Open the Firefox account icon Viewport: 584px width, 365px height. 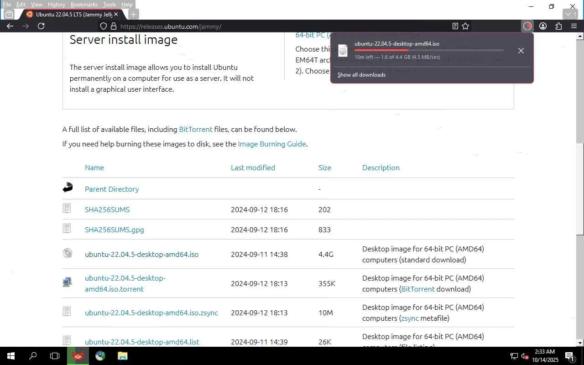click(x=543, y=26)
